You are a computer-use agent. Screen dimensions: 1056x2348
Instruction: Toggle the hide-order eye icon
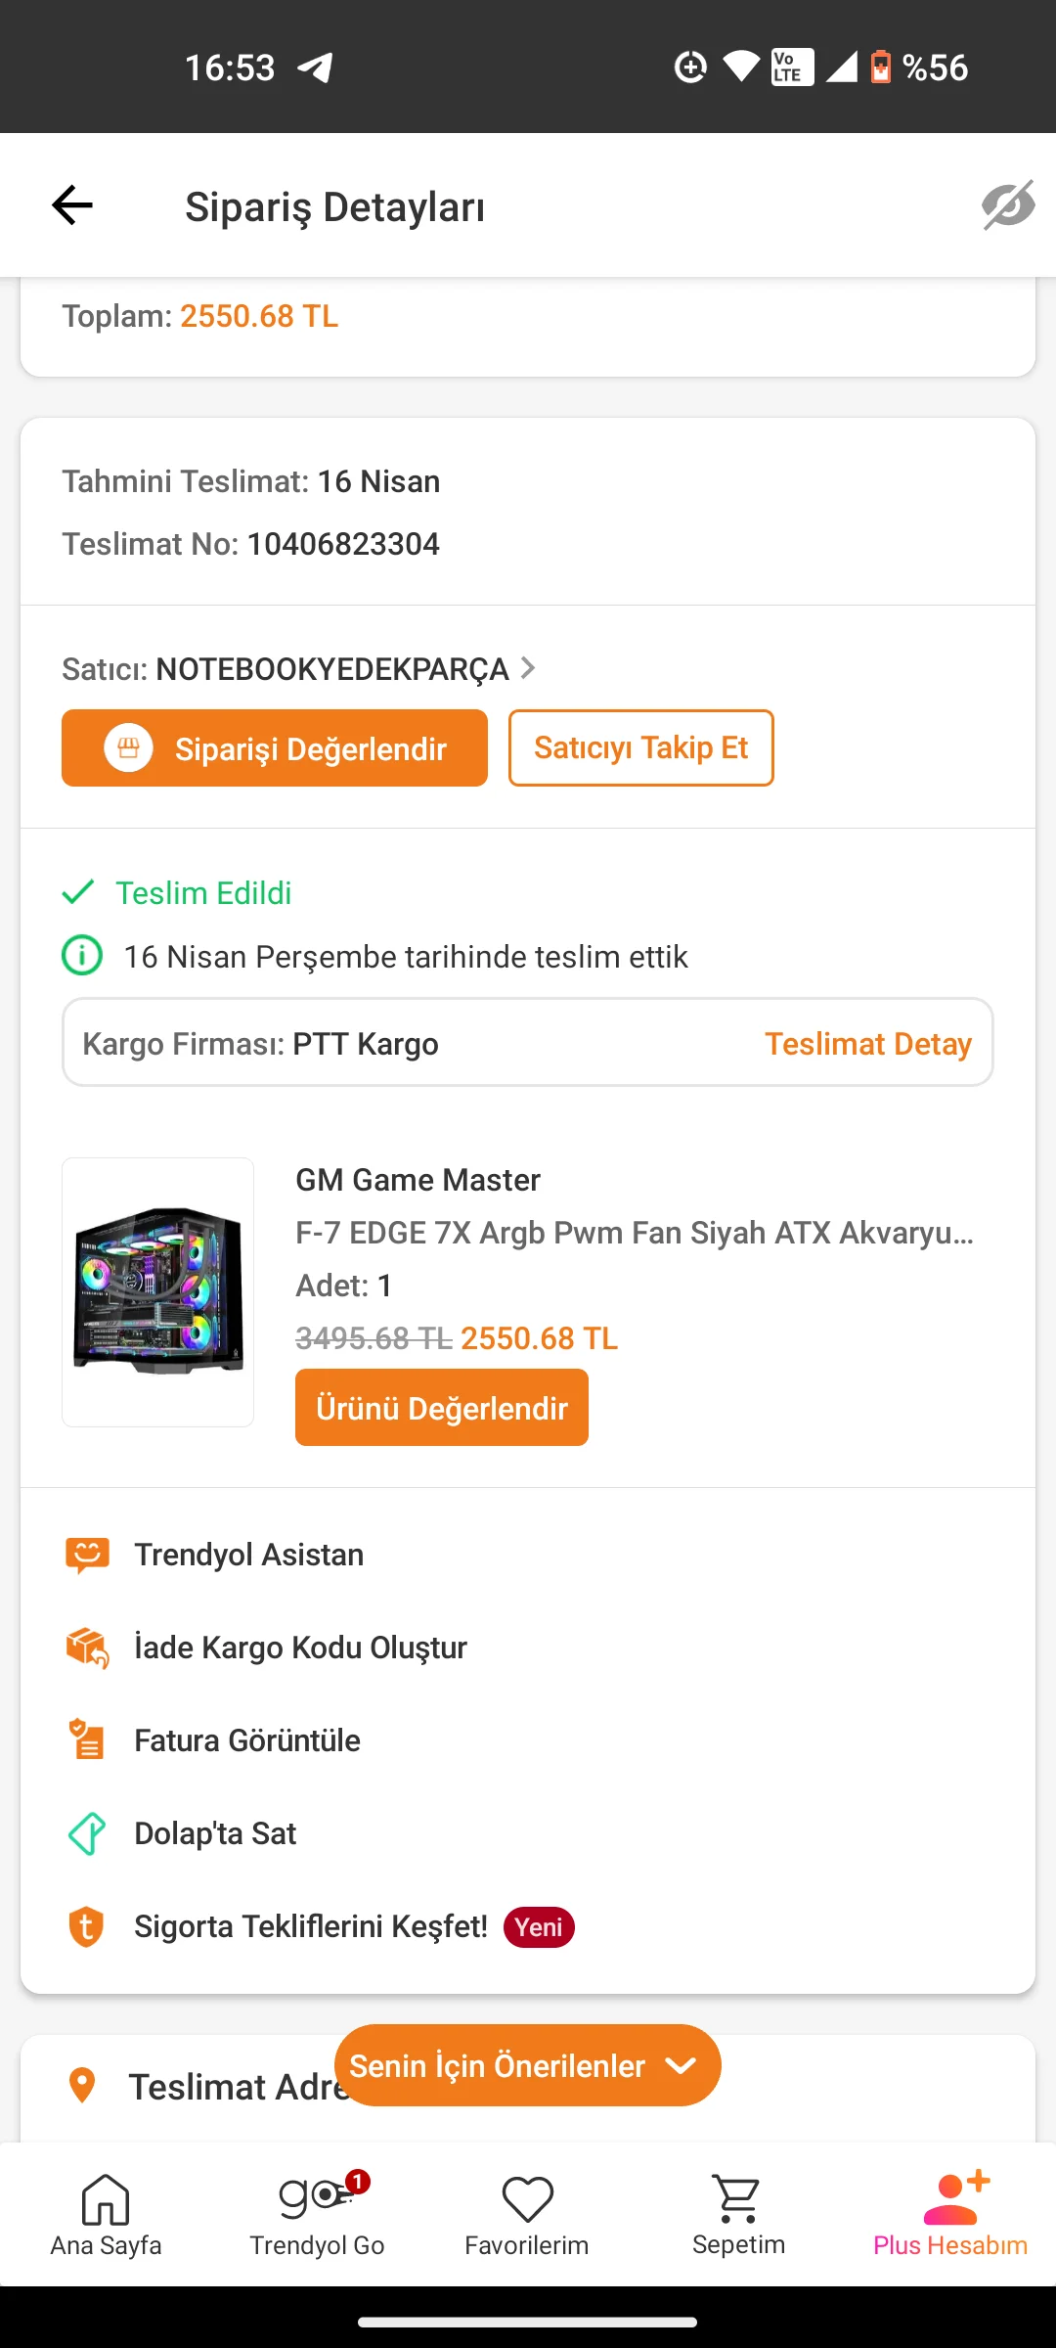[1008, 205]
